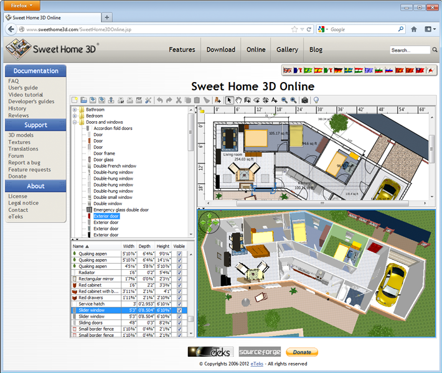This screenshot has width=442, height=373.
Task: Click the SourceForge logo button
Action: [x=260, y=352]
